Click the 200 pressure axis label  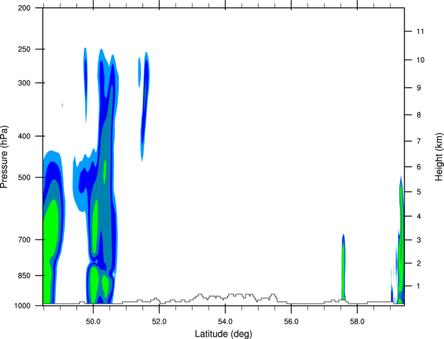(24, 8)
